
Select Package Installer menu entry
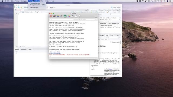click(x=35, y=5)
